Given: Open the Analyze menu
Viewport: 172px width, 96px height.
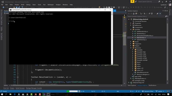Looking at the screenshot, I should coord(58,5).
